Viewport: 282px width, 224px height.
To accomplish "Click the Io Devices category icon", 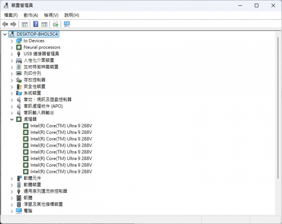I will pyautogui.click(x=19, y=41).
